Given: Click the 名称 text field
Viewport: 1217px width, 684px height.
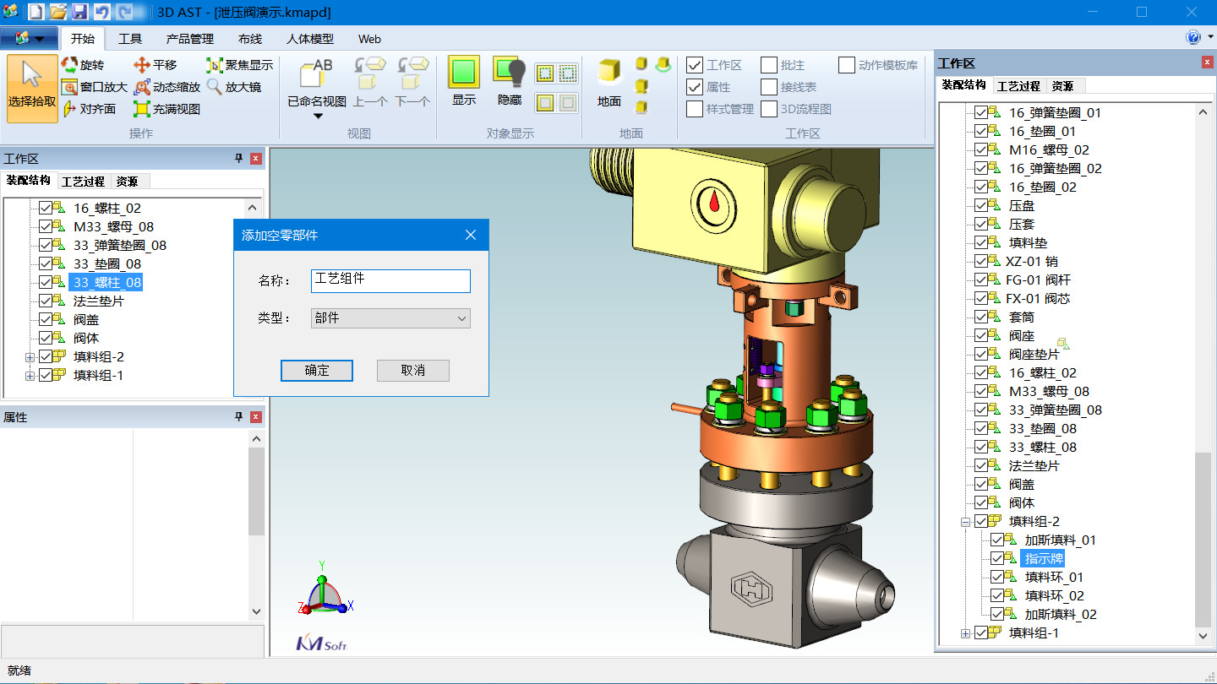Looking at the screenshot, I should pos(390,280).
